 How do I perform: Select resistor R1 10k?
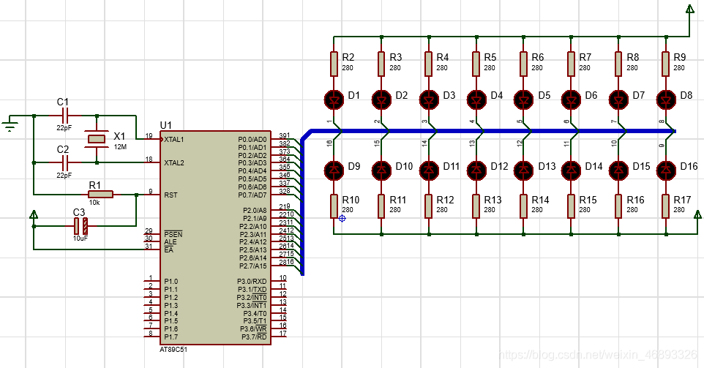point(100,195)
